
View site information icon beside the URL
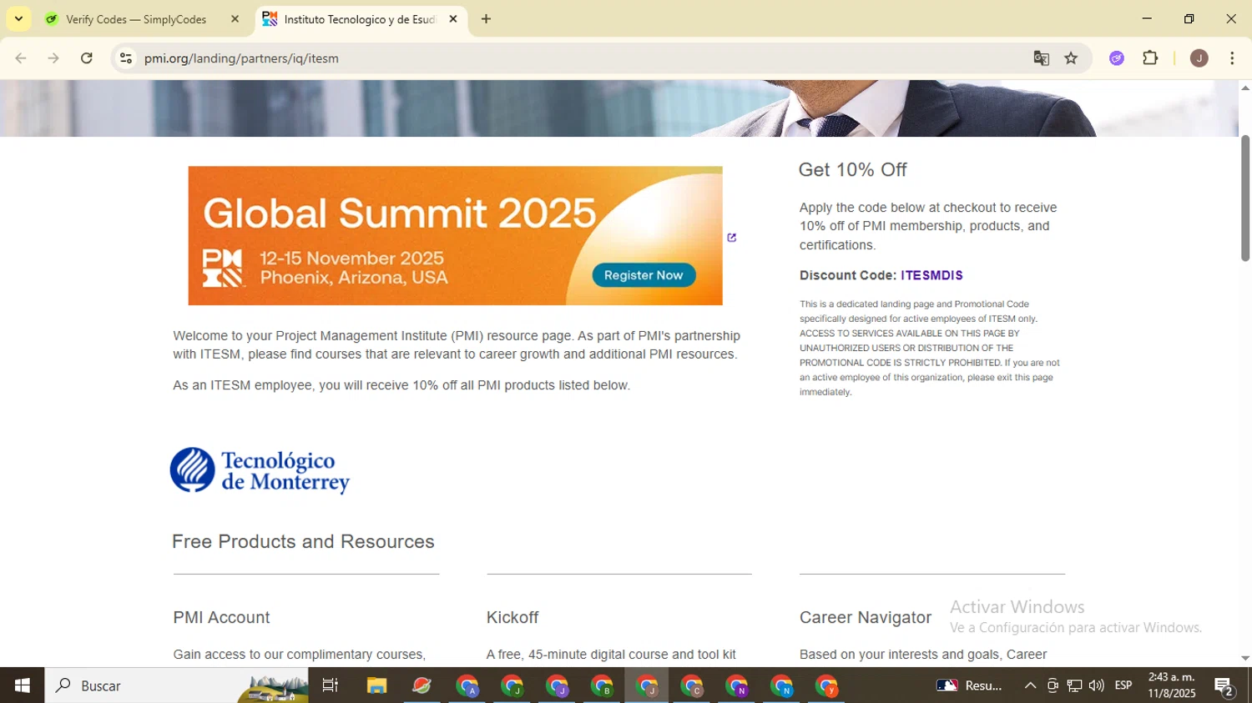(126, 58)
